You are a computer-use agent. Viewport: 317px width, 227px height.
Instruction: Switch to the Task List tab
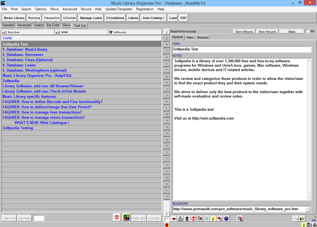80,26
